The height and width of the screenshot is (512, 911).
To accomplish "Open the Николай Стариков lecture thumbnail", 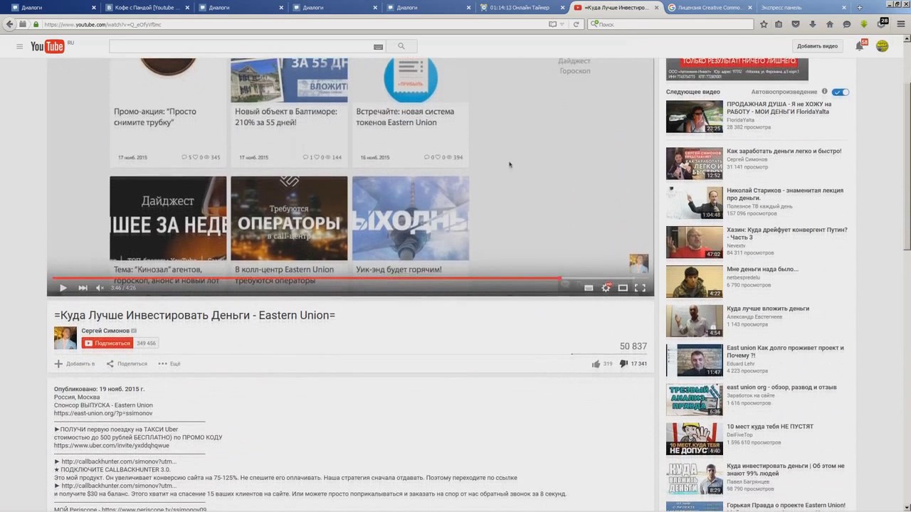I will pyautogui.click(x=694, y=203).
